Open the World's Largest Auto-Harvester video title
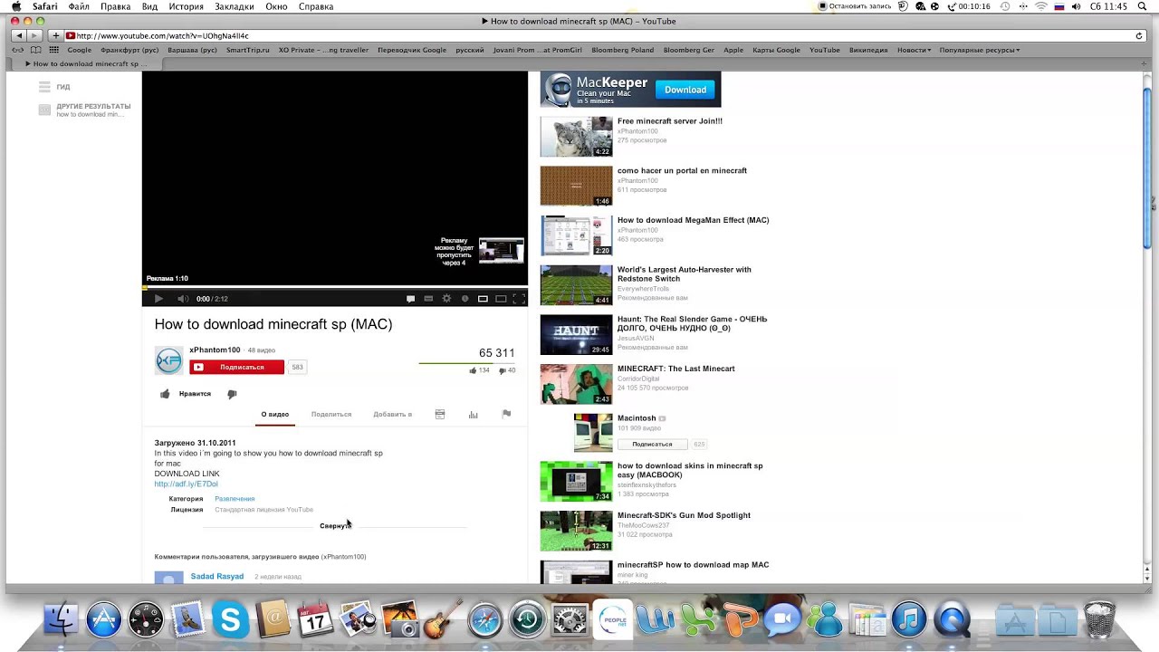Viewport: 1159px width, 652px height. [684, 274]
